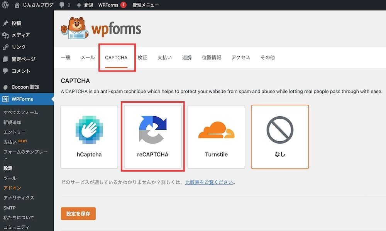
Task: Switch to the CAPTCHA settings tab
Action: pos(116,57)
